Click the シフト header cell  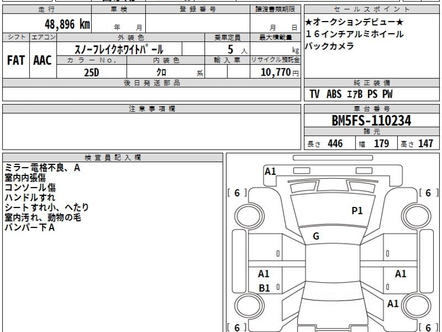[16, 37]
